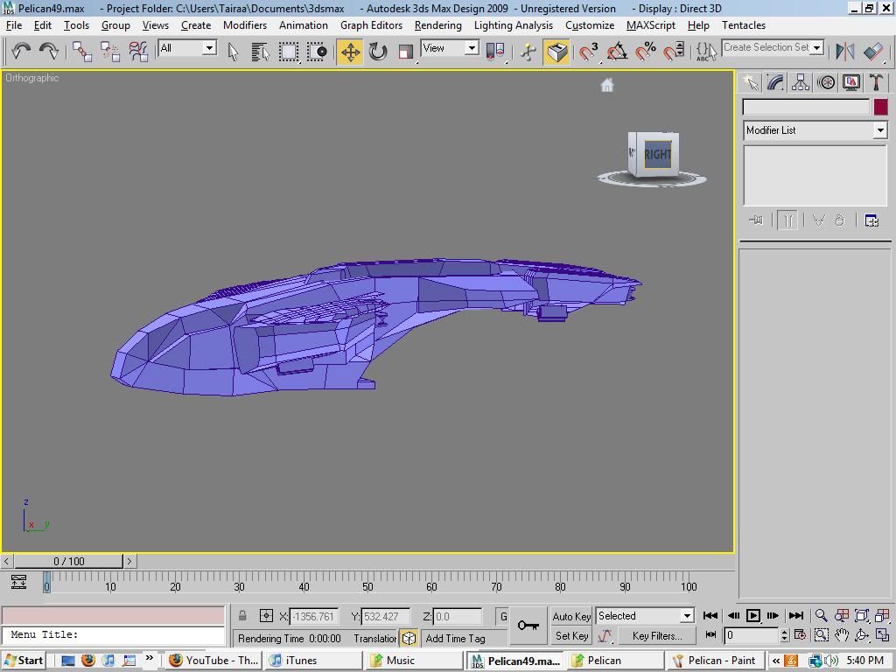Click the object name field
Viewport: 896px width, 672px height.
click(x=806, y=107)
